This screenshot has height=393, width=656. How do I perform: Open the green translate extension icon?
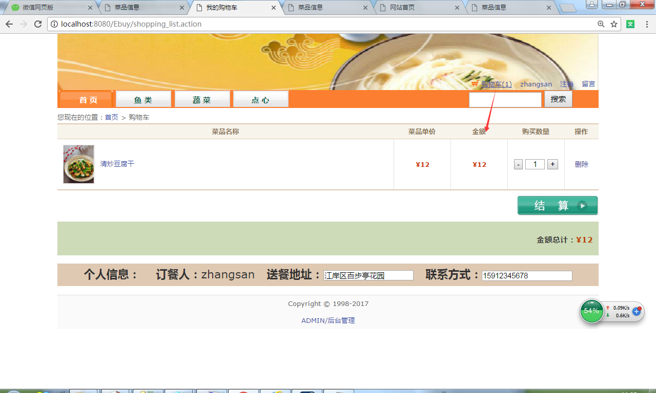click(x=630, y=24)
